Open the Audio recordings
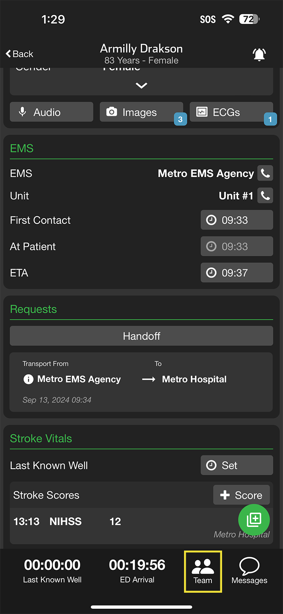 [x=52, y=112]
